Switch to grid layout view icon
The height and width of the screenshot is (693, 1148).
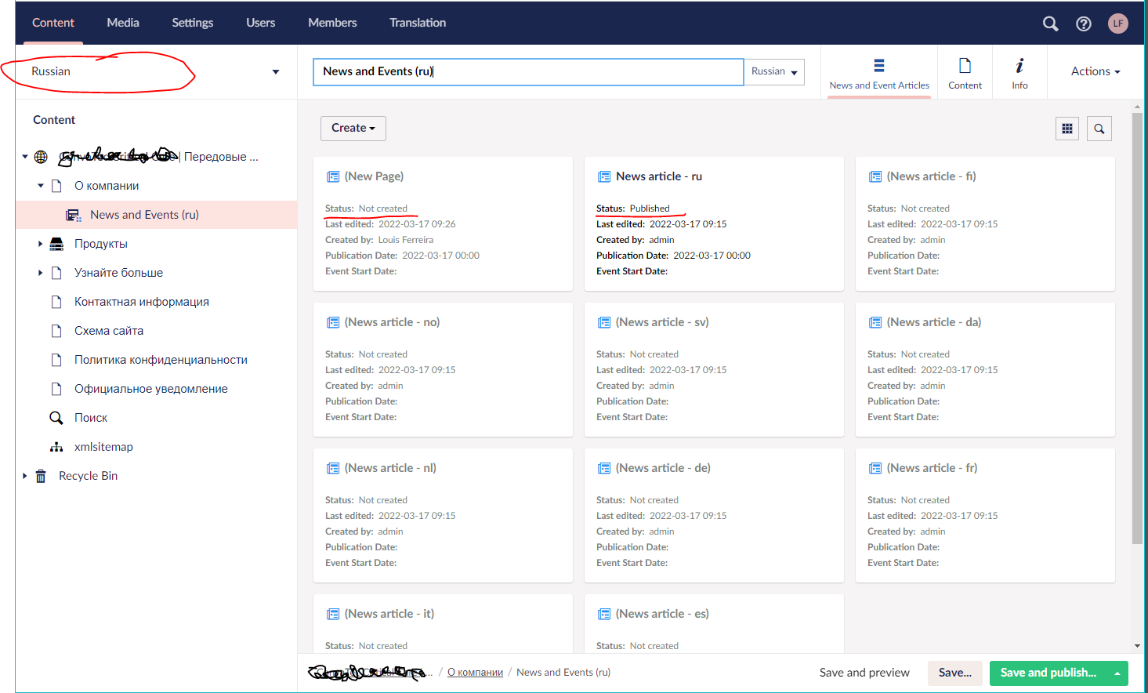click(1067, 129)
